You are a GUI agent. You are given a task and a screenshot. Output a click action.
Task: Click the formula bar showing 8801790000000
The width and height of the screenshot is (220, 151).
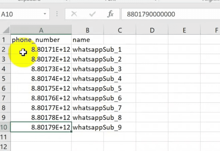[168, 14]
